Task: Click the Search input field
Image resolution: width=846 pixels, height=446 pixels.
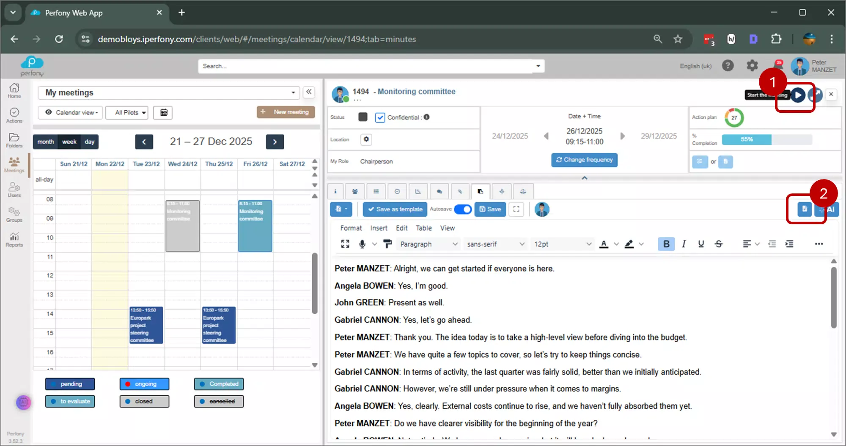Action: point(367,66)
